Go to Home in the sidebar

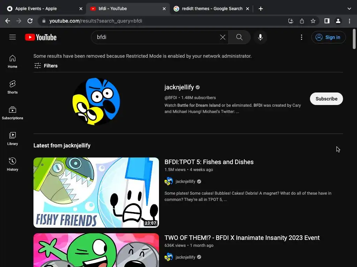pyautogui.click(x=13, y=62)
